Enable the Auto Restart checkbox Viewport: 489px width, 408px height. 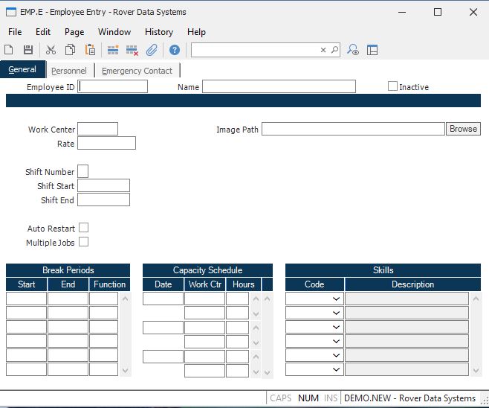click(84, 228)
